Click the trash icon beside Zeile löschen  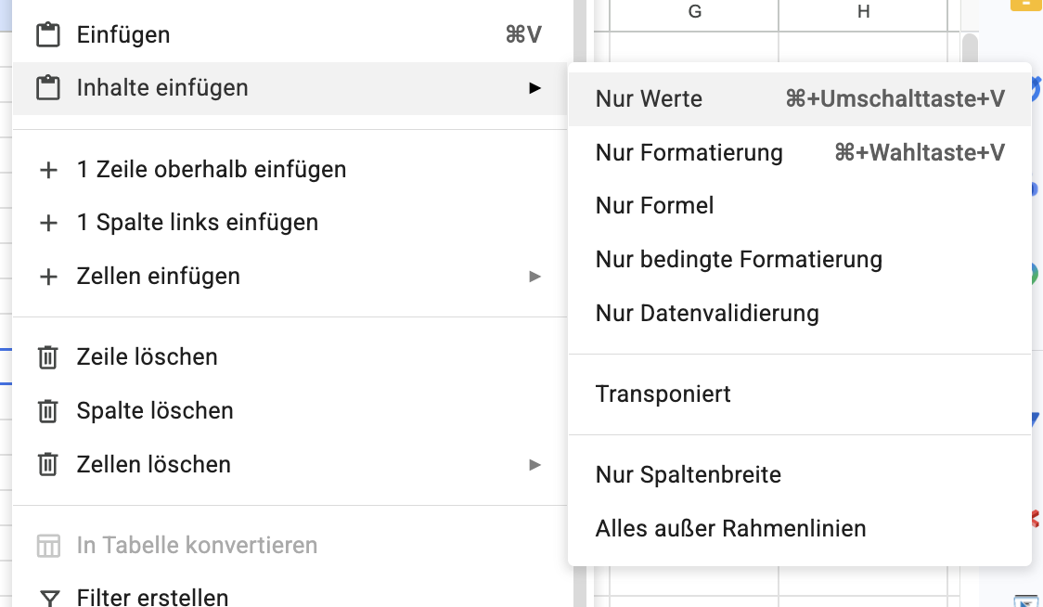pyautogui.click(x=47, y=356)
